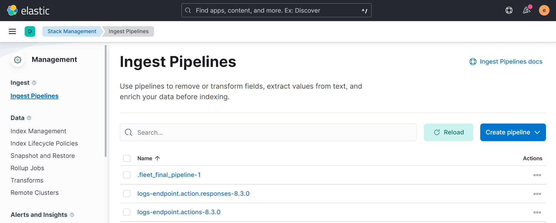
Task: Open Ingest Pipelines in sidebar
Action: click(35, 96)
